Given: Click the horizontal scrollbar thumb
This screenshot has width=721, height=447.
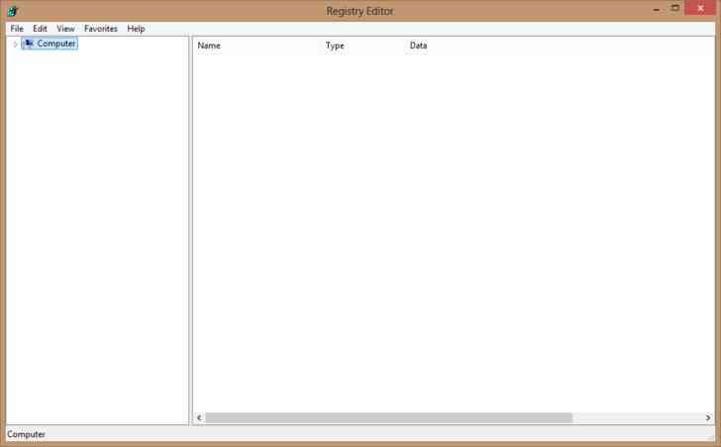Looking at the screenshot, I should (389, 417).
